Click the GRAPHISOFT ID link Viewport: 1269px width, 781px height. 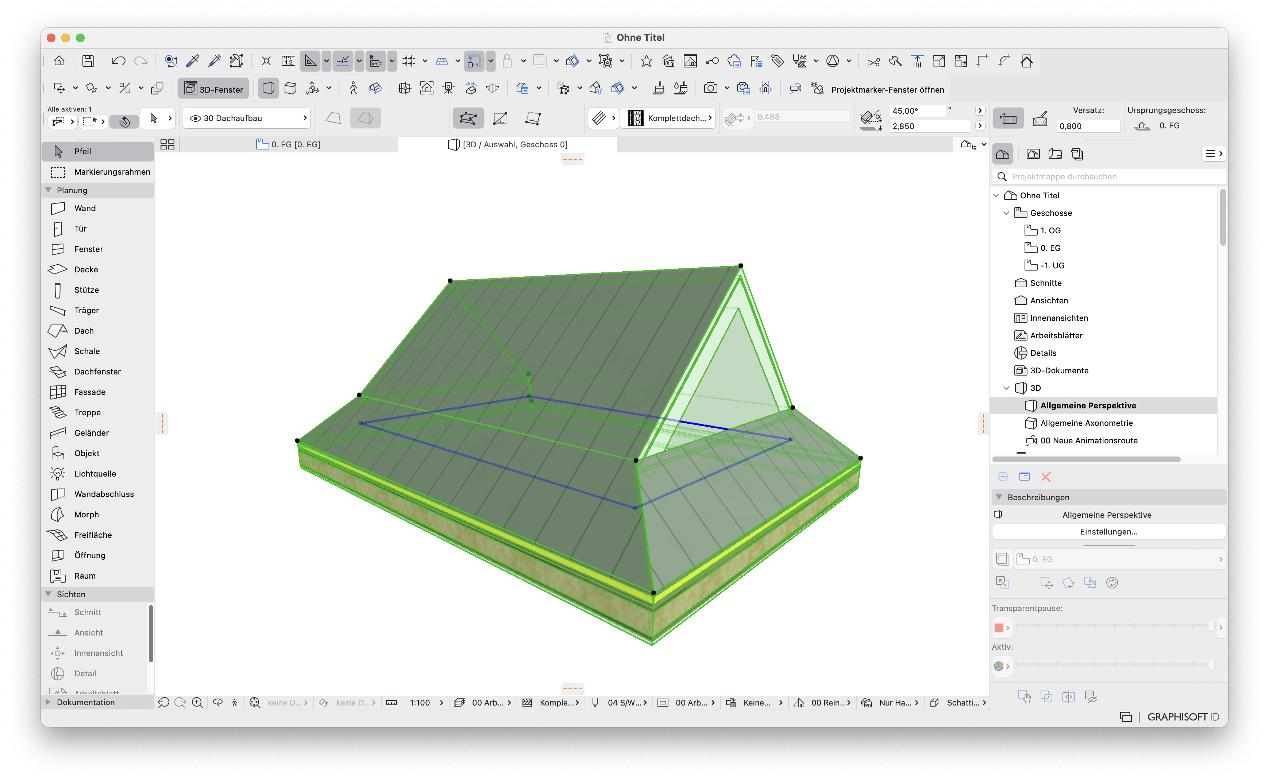point(1183,717)
